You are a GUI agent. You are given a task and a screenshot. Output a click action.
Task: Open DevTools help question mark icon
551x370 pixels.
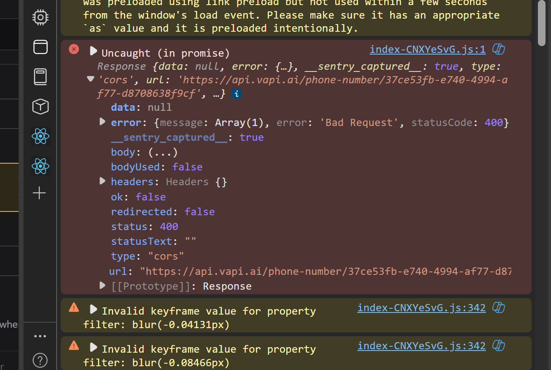click(40, 360)
